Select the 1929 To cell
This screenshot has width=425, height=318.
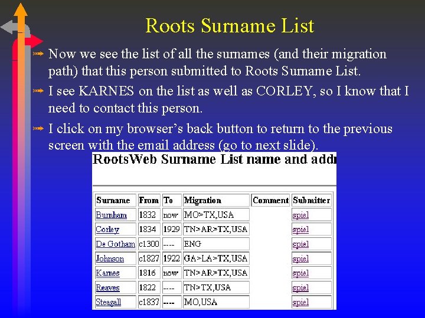point(172,229)
